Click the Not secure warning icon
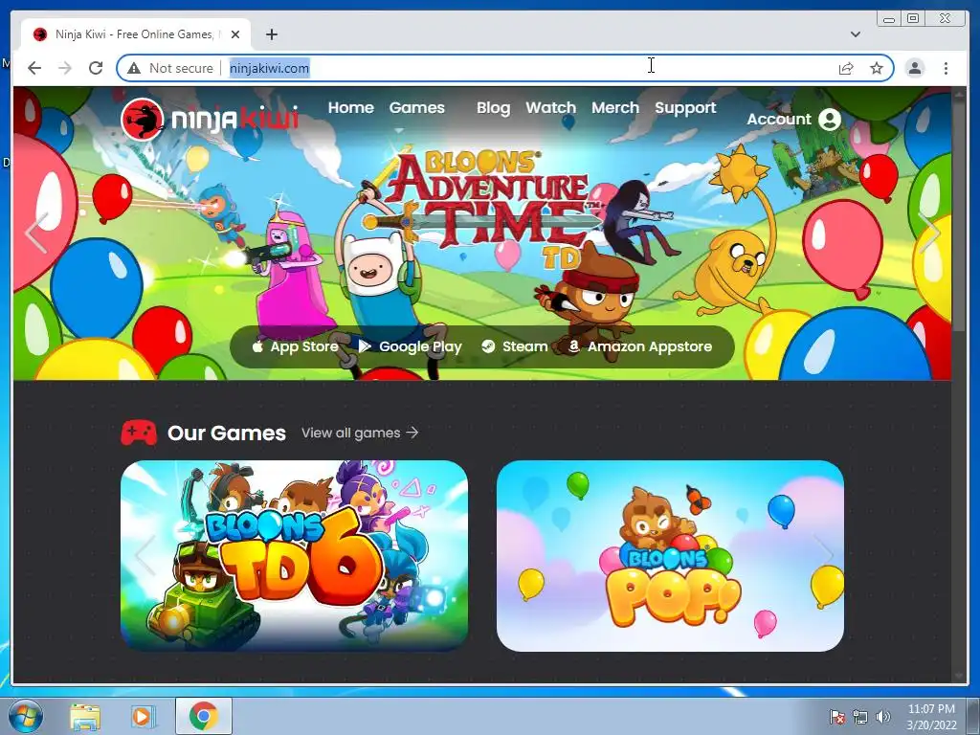Viewport: 980px width, 735px height. coord(134,68)
